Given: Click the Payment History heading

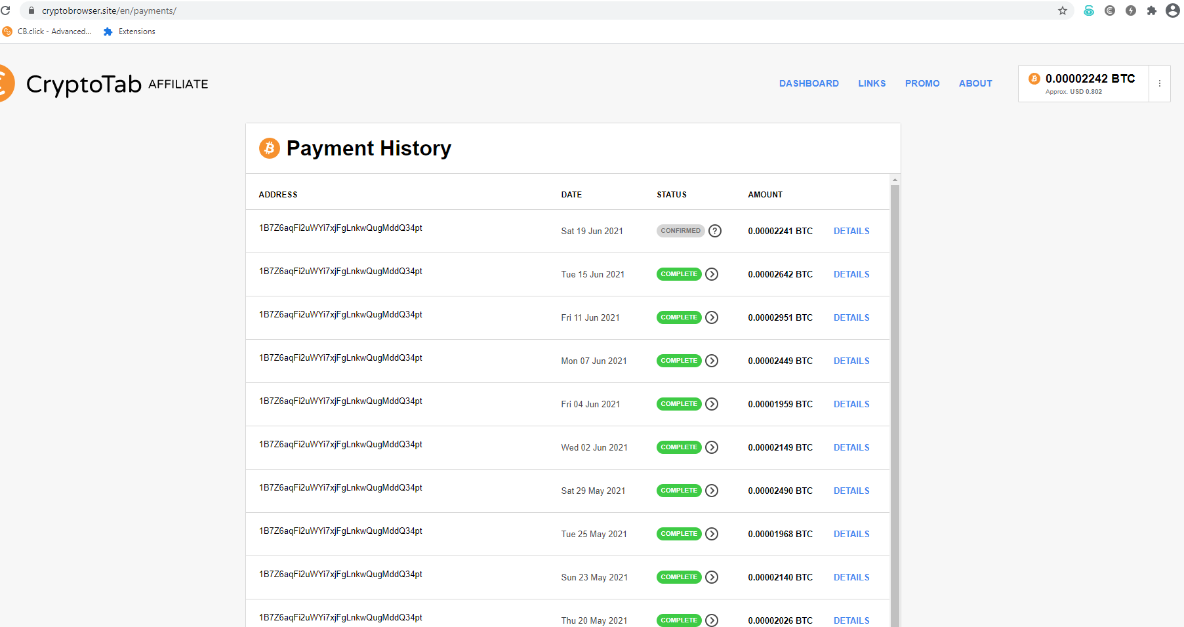Looking at the screenshot, I should (x=369, y=148).
